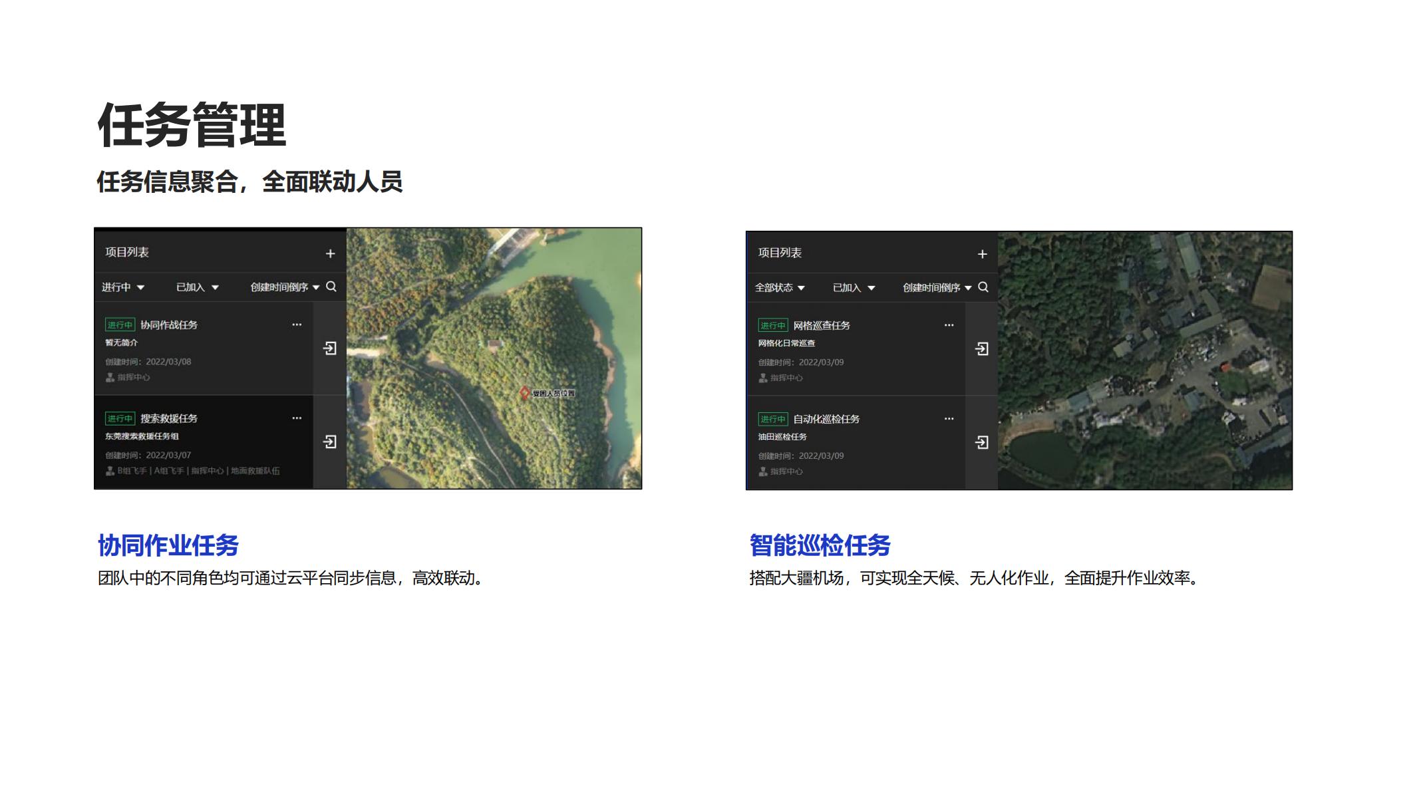Enter the 协同作战任务 project via arrow icon
Screen dimensions: 1419x798
pyautogui.click(x=330, y=348)
